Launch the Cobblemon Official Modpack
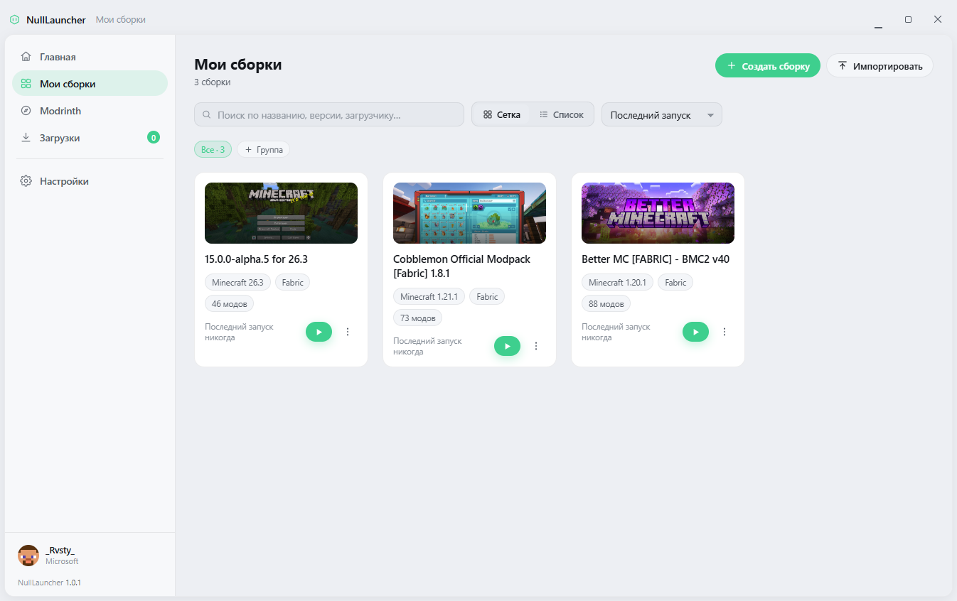The width and height of the screenshot is (957, 601). 507,346
